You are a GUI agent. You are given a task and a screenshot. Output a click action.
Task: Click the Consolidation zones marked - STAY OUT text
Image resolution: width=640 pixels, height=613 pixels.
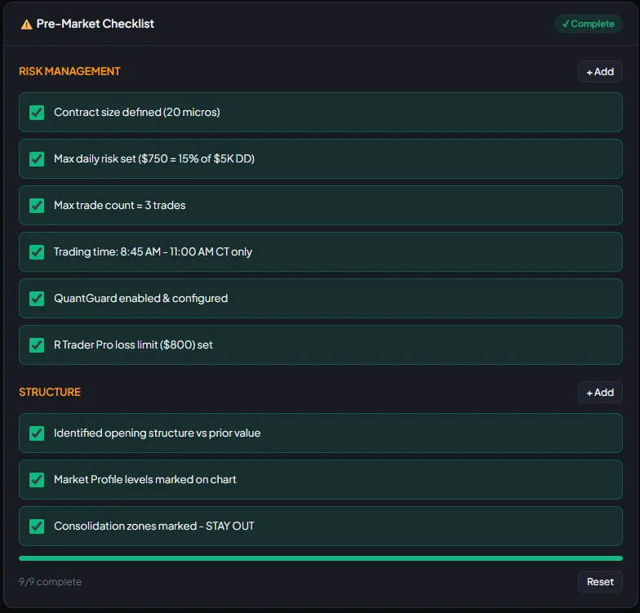click(x=153, y=526)
